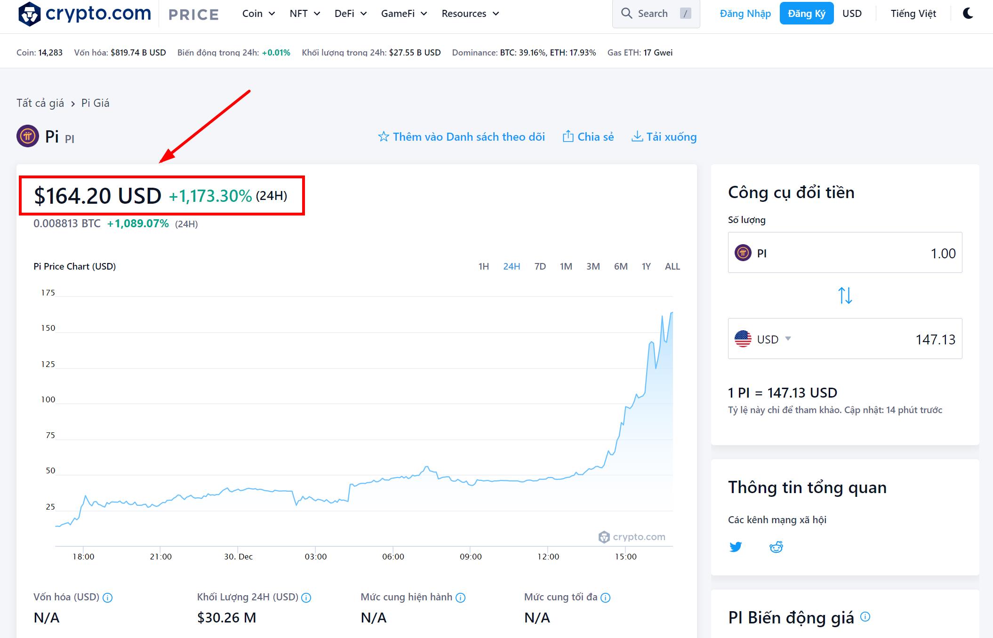Expand the Coin menu
993x638 pixels.
[258, 14]
